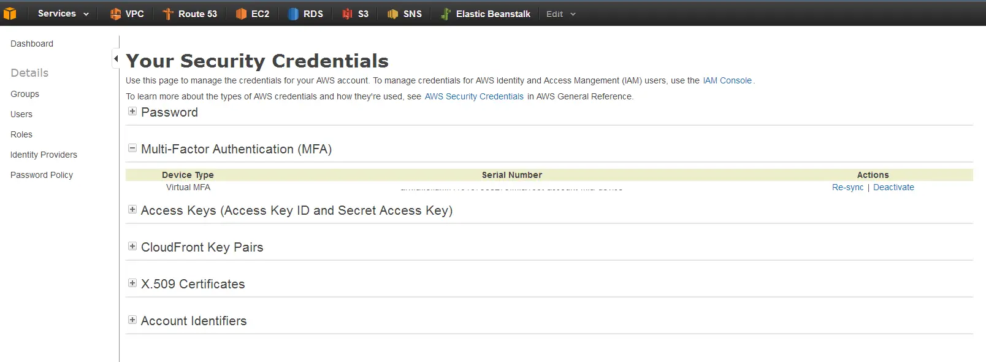Open the SNS service icon

[x=392, y=13]
